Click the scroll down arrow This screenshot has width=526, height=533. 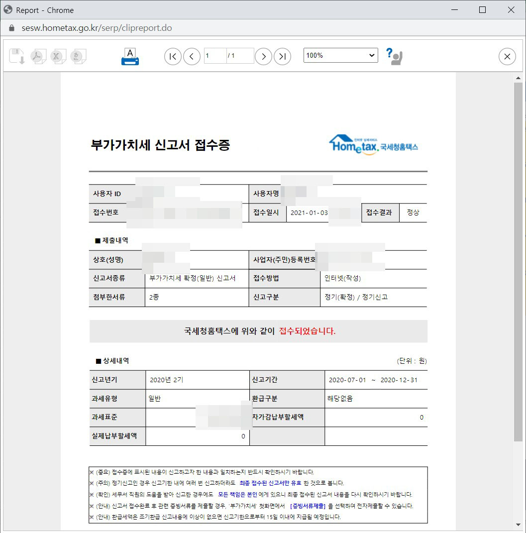click(518, 525)
